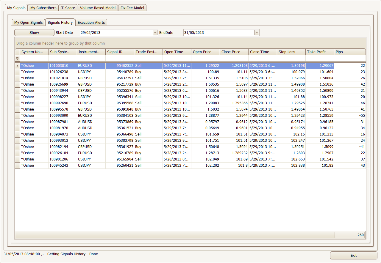Click close price 1.295366 cell
Viewport: 381px width, 263px height.
tap(234, 103)
